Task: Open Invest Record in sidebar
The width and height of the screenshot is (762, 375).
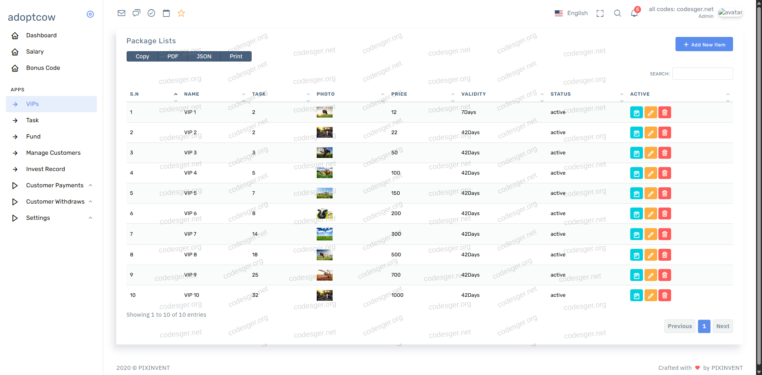Action: [x=46, y=169]
